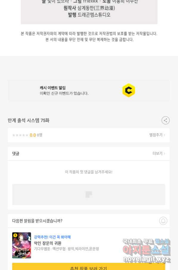Click the title 악인 장문의 귀환

(48, 243)
